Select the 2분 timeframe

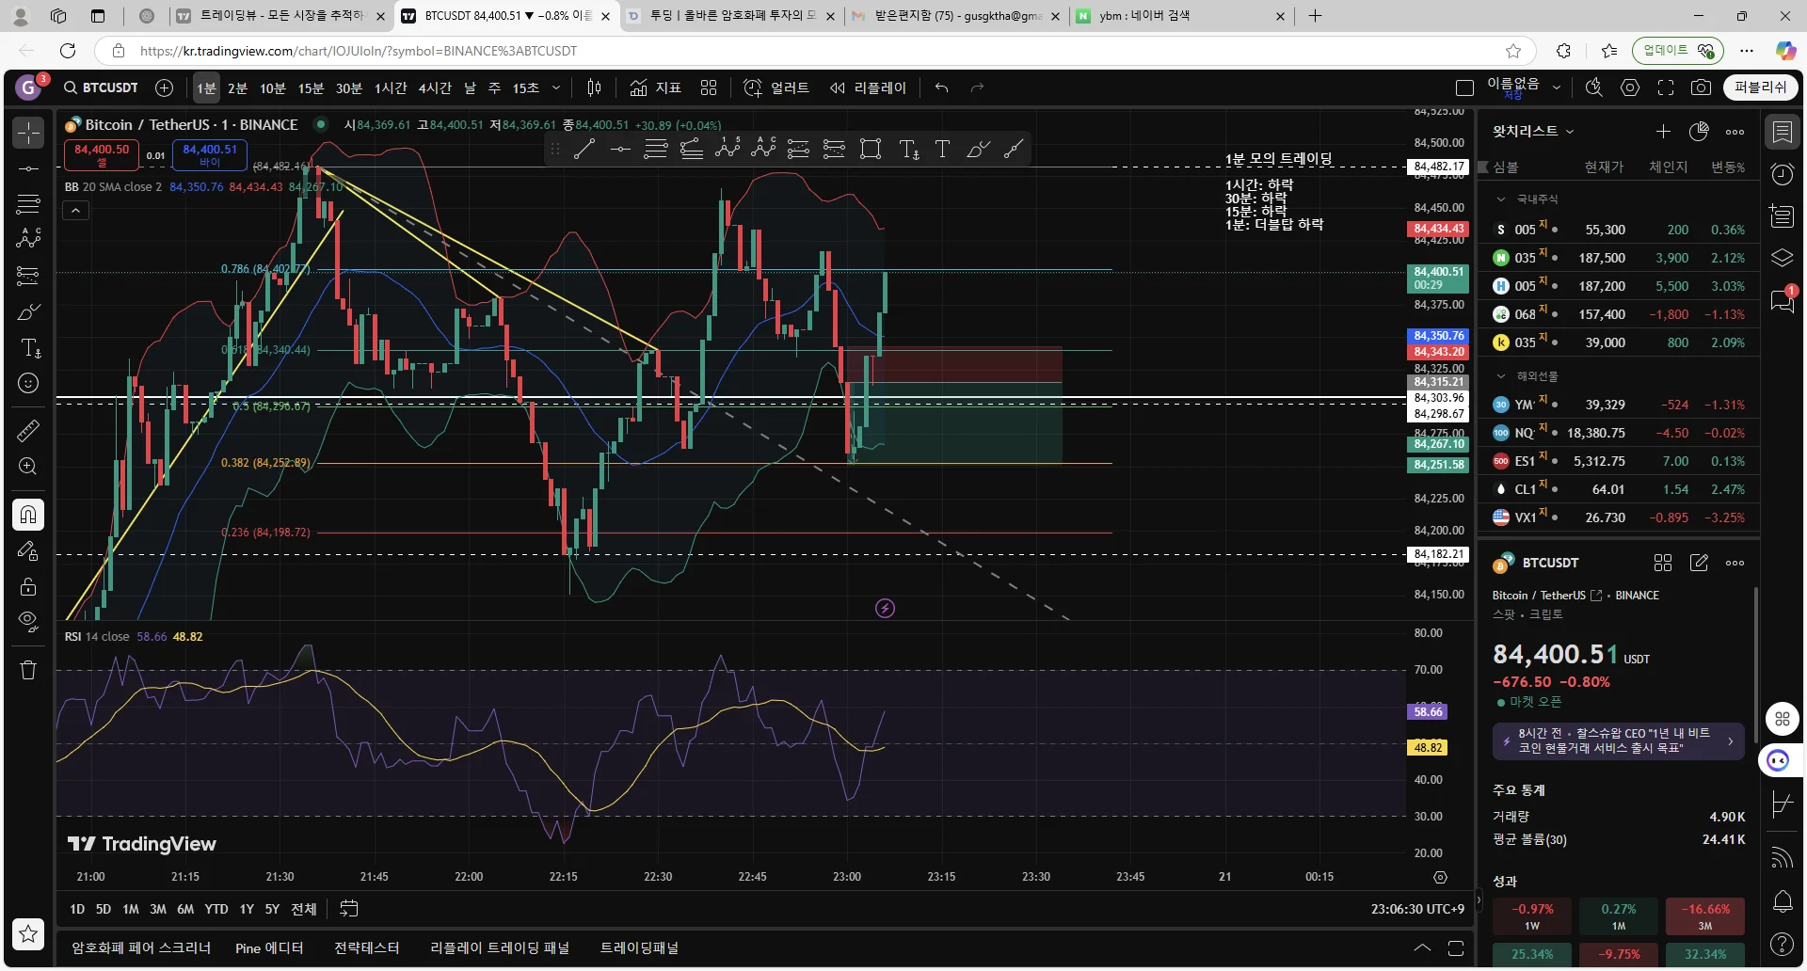237,88
